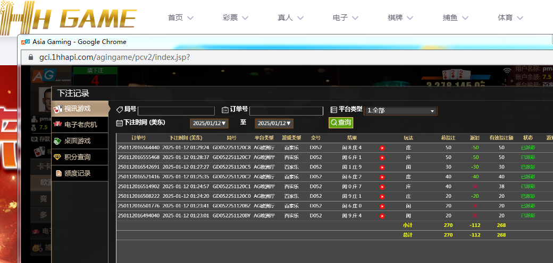Focus the 订单号 text box

click(286, 111)
